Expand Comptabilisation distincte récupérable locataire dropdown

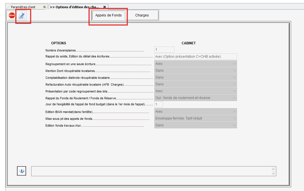click(x=234, y=77)
